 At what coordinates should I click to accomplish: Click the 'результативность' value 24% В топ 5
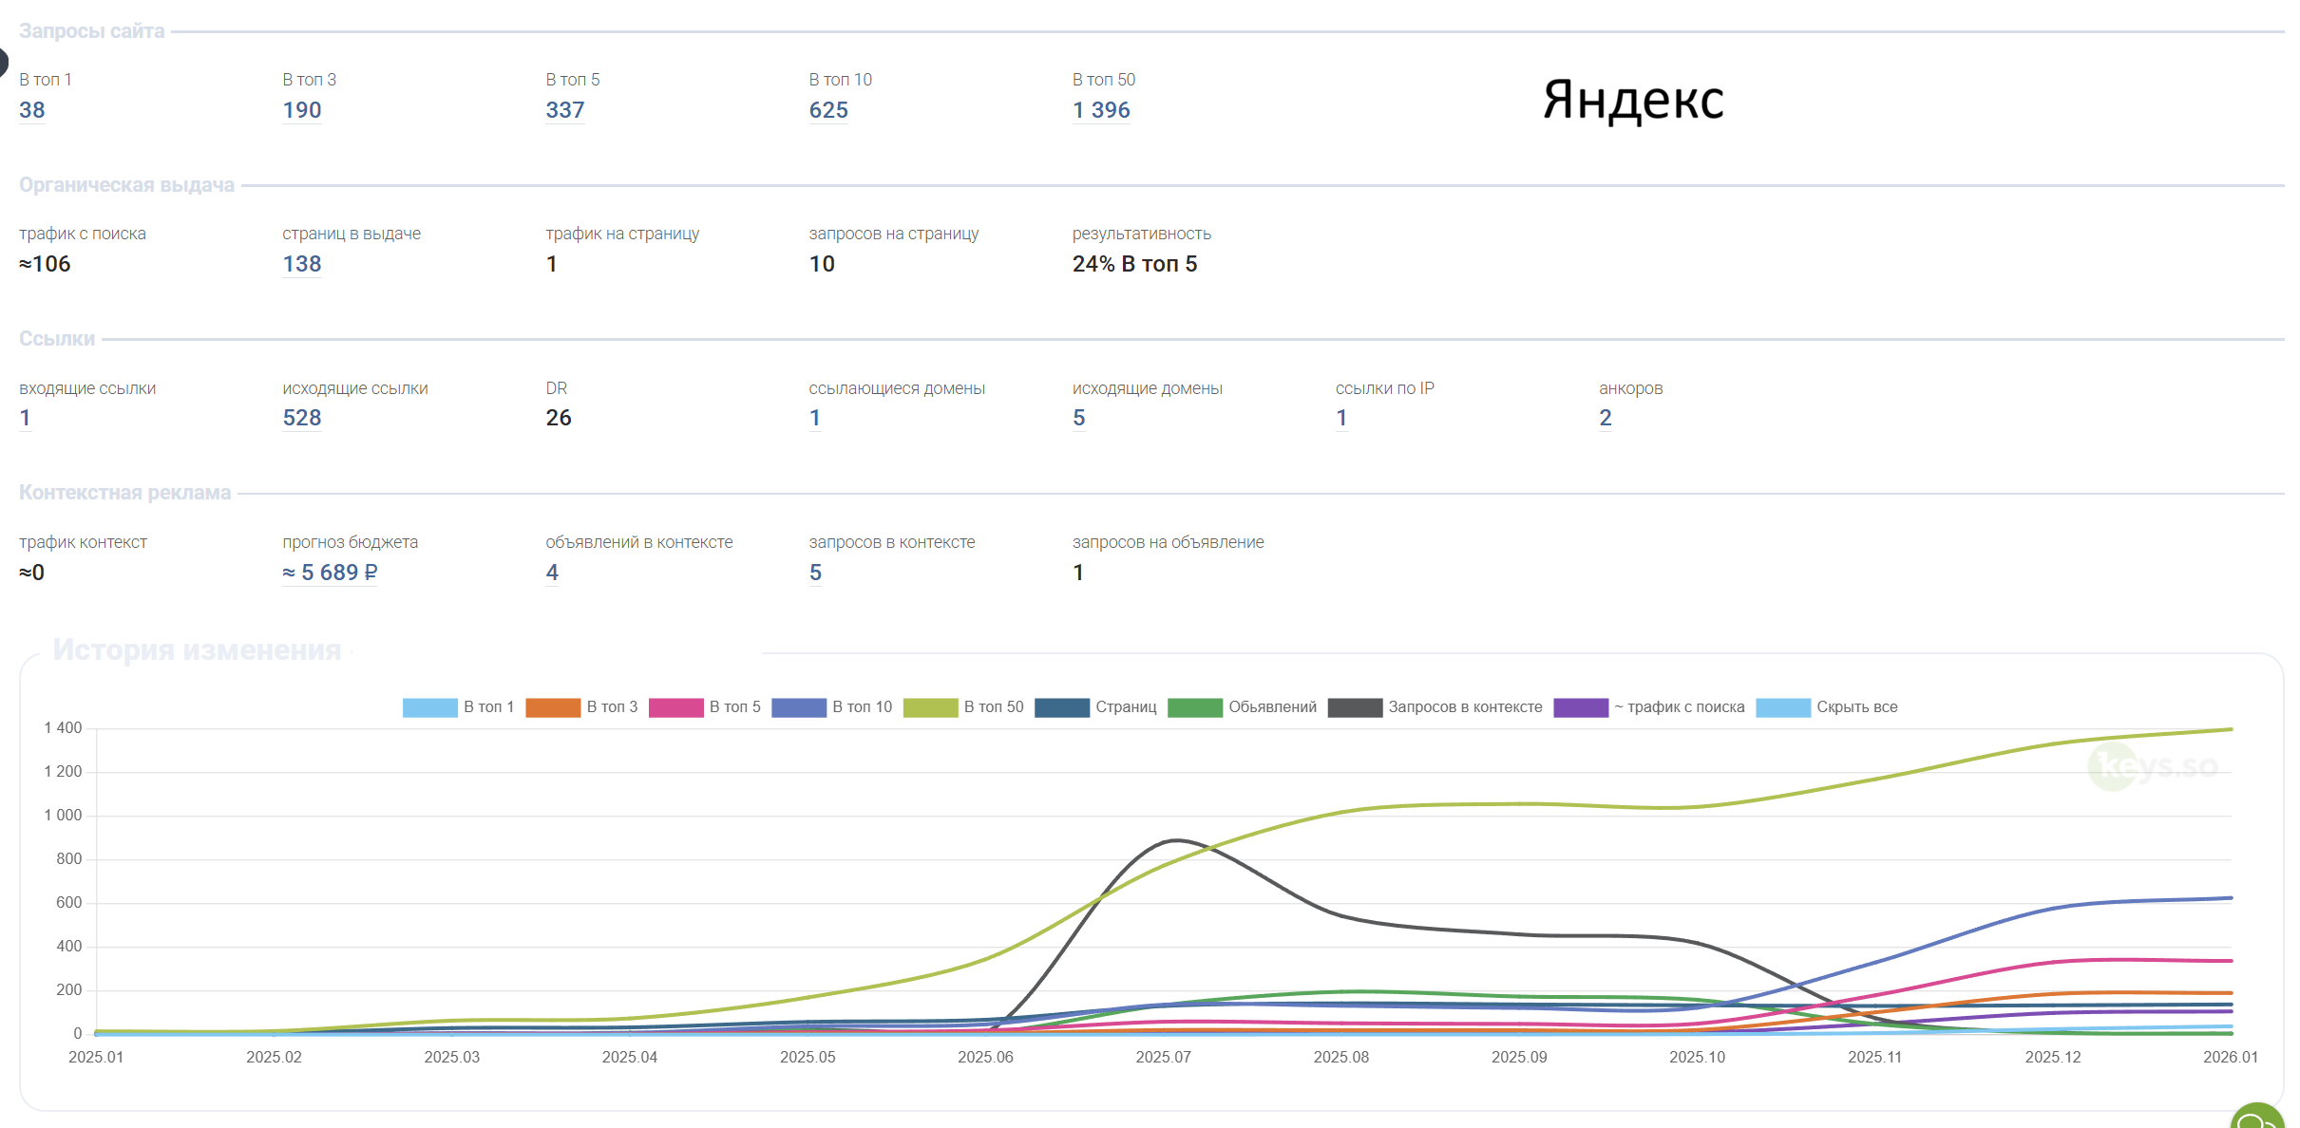(x=1134, y=264)
